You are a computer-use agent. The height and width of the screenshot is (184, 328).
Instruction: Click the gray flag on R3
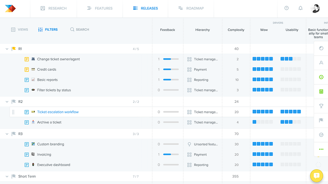tap(14, 134)
